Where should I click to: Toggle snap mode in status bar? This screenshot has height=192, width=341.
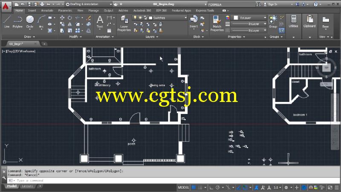(200, 187)
